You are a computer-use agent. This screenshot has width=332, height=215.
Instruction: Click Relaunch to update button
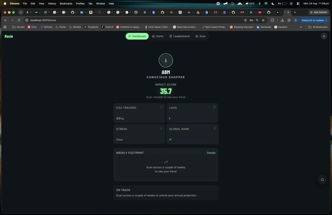click(314, 20)
